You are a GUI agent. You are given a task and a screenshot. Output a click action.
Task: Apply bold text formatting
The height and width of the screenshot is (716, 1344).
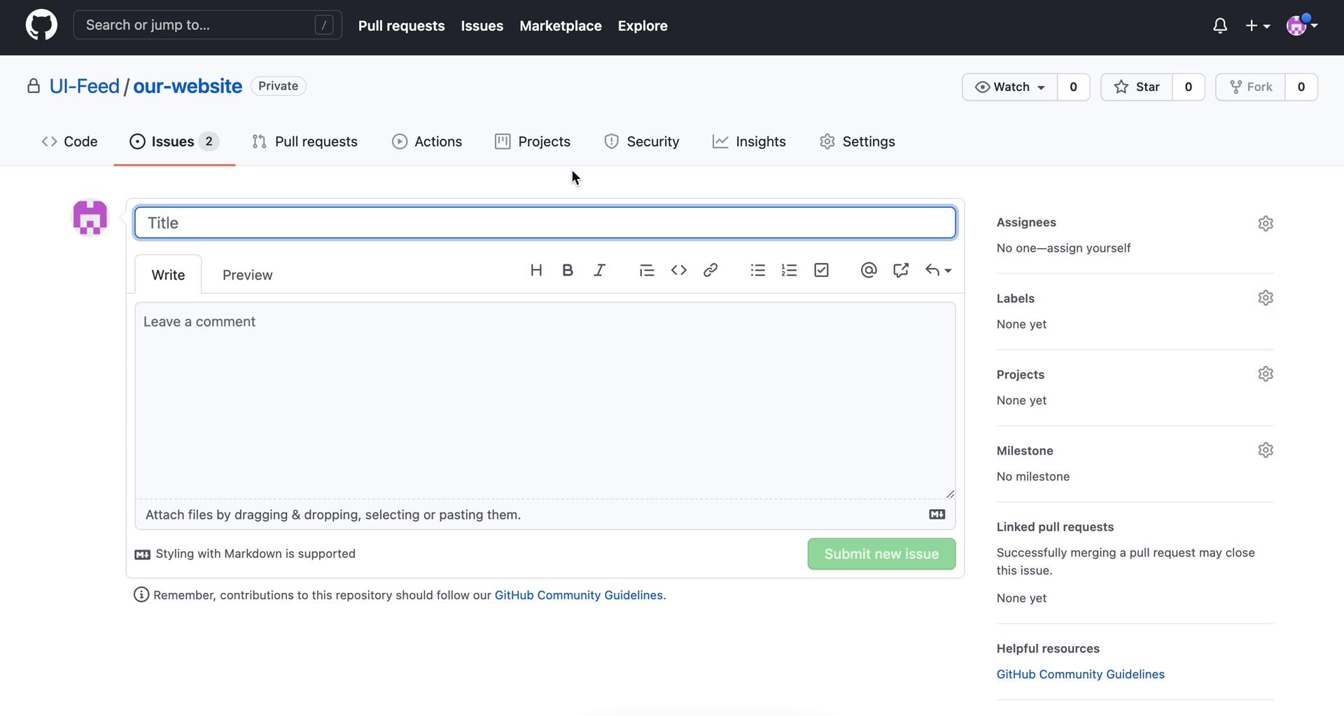(x=568, y=270)
